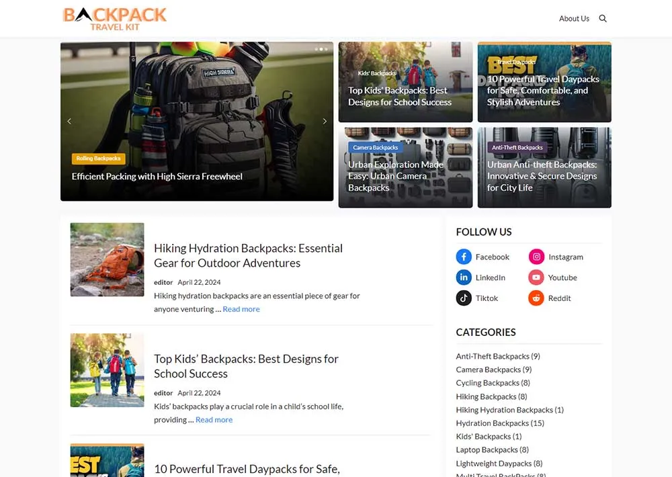This screenshot has width=672, height=477.
Task: Open Hydration Backpacks (15) category
Action: tap(500, 423)
